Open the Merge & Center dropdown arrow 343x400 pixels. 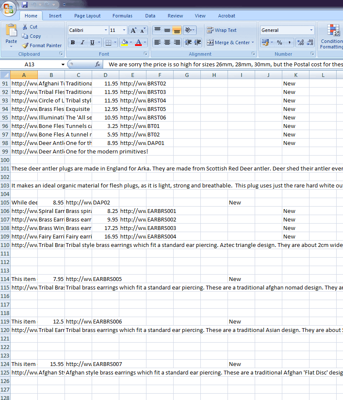tap(253, 43)
